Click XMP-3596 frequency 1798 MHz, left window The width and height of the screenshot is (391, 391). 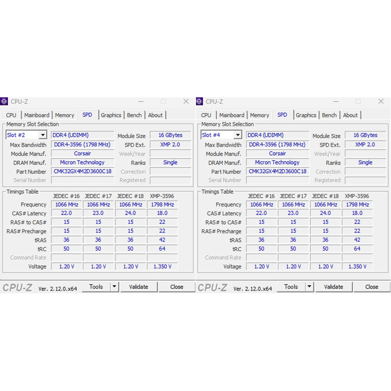(162, 205)
